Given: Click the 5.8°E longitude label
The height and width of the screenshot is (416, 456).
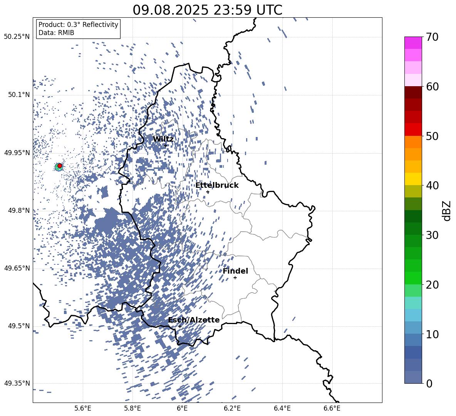Looking at the screenshot, I should pyautogui.click(x=132, y=408).
